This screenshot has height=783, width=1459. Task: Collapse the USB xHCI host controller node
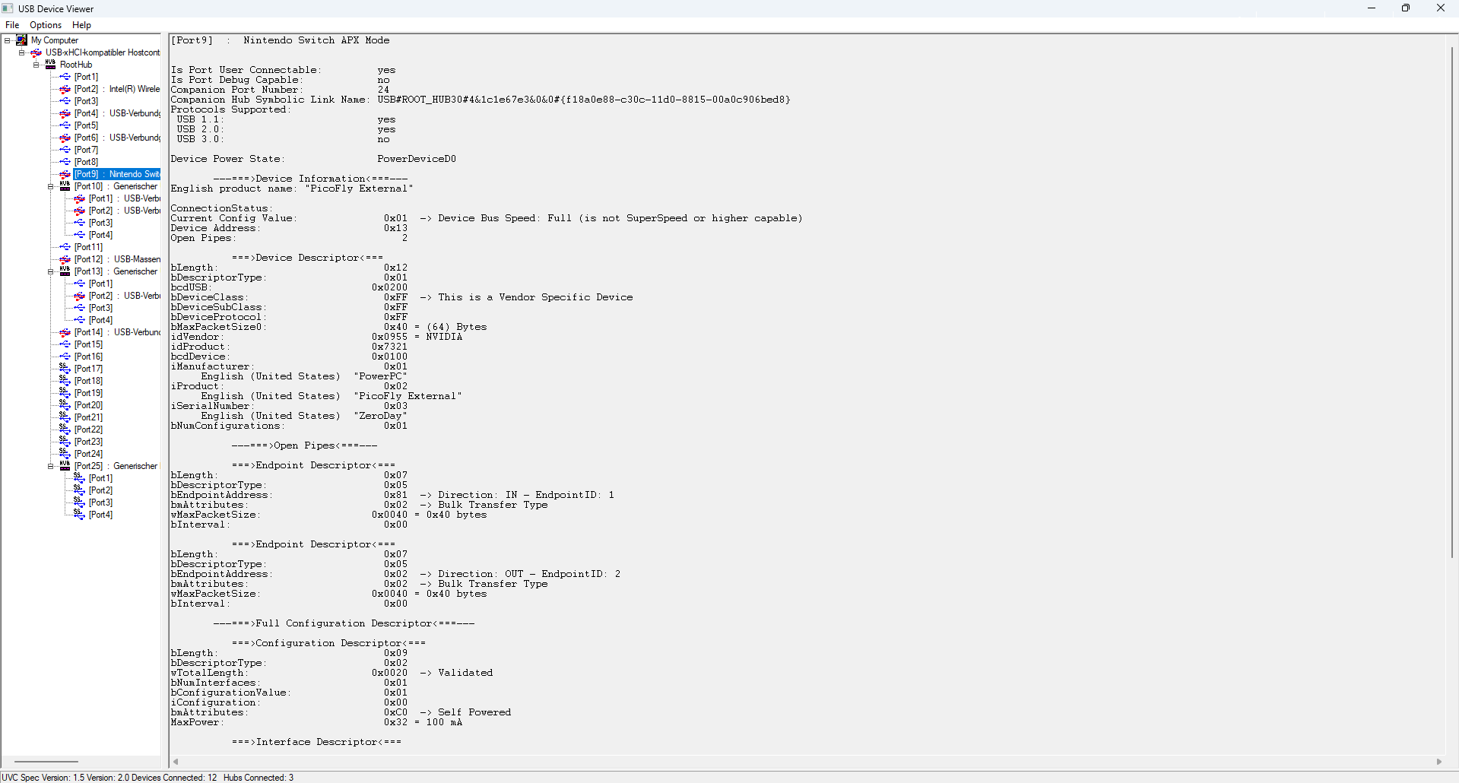[x=22, y=52]
